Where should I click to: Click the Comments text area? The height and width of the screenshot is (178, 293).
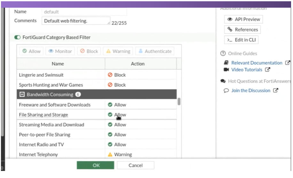(x=76, y=21)
